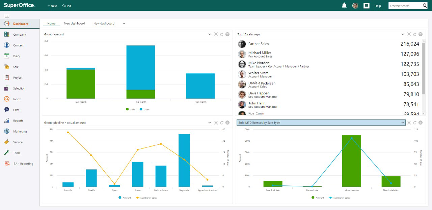Open the Group forecast tile menu
The height and width of the screenshot is (210, 432).
tap(227, 34)
